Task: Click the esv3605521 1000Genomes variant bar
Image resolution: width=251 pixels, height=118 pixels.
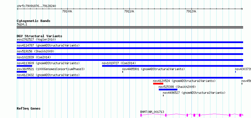Action: click(22, 72)
